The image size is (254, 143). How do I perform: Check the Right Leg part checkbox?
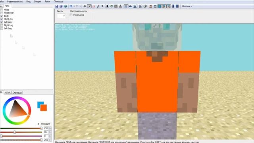tap(2, 25)
